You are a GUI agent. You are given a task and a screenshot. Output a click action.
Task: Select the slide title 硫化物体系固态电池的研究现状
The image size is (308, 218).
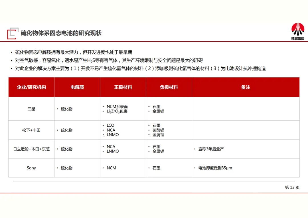[x=61, y=33]
